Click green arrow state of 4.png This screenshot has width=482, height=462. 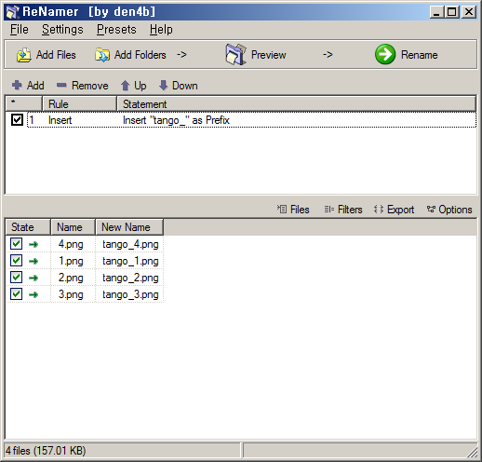(x=33, y=245)
